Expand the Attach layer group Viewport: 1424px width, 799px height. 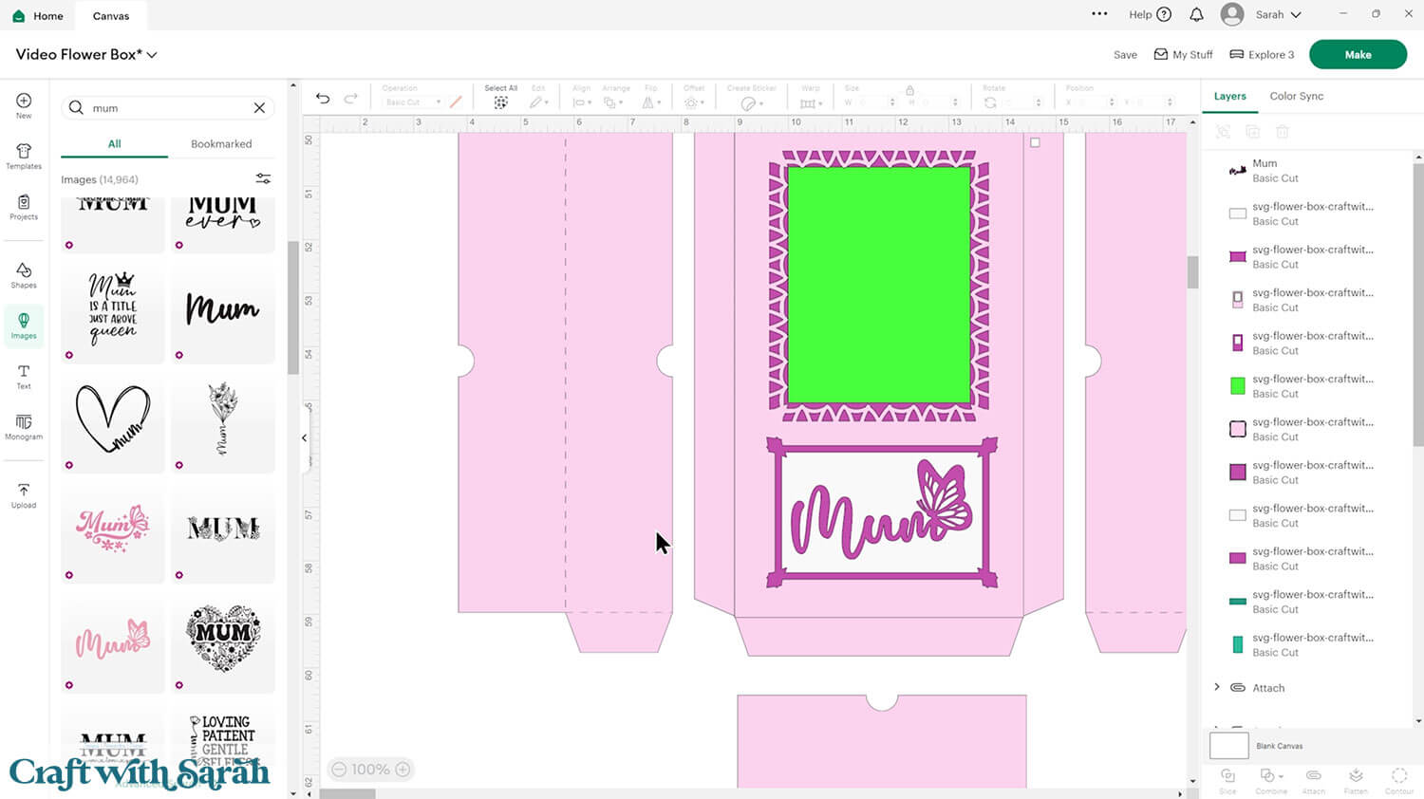point(1217,687)
